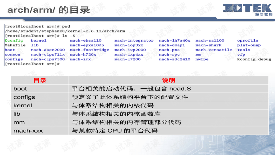Click the 'mach-imx' entry

coord(80,59)
